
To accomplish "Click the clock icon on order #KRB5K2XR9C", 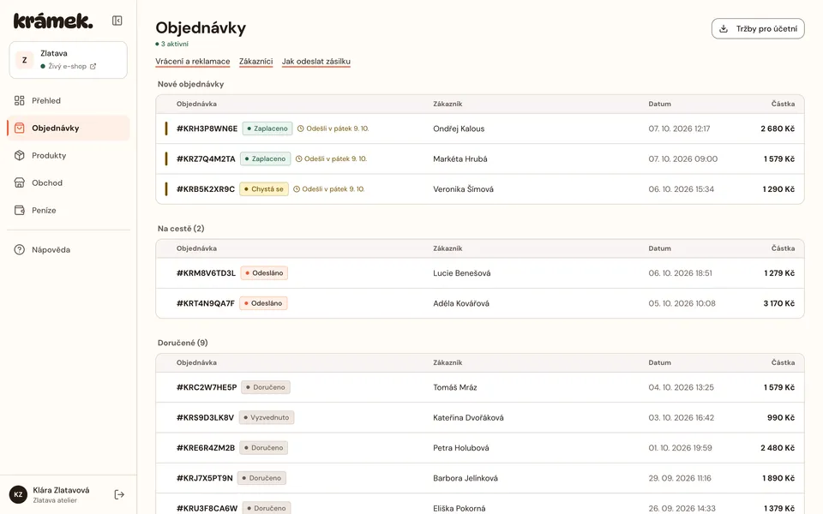I will point(297,189).
